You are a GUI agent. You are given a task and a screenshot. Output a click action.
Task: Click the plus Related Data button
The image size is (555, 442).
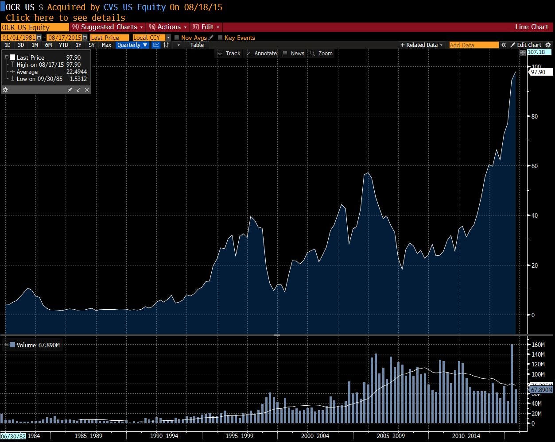click(421, 45)
